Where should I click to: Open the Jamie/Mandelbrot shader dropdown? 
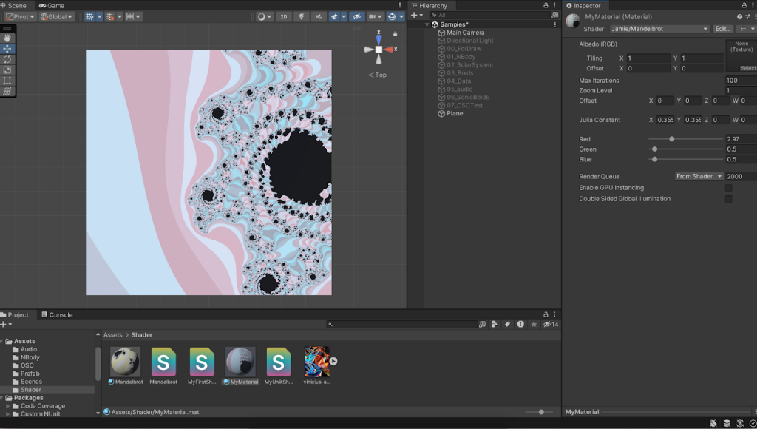click(659, 29)
